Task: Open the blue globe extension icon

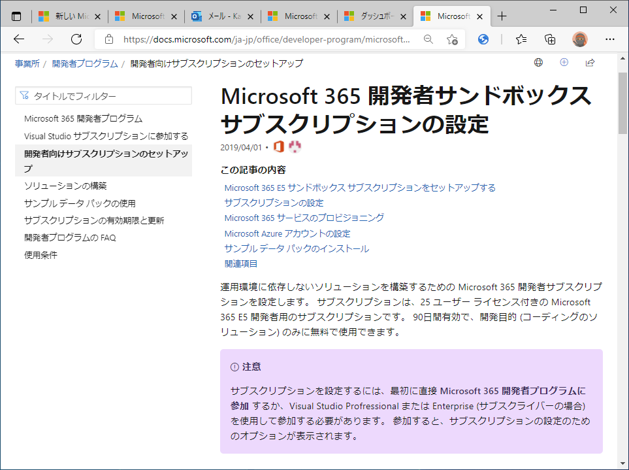Action: (x=483, y=39)
